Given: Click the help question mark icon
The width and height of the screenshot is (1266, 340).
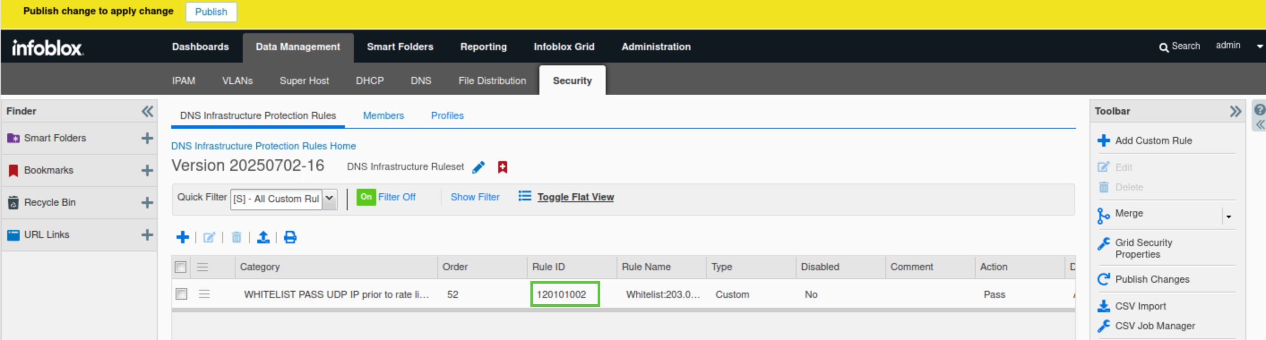Looking at the screenshot, I should click(x=1259, y=110).
